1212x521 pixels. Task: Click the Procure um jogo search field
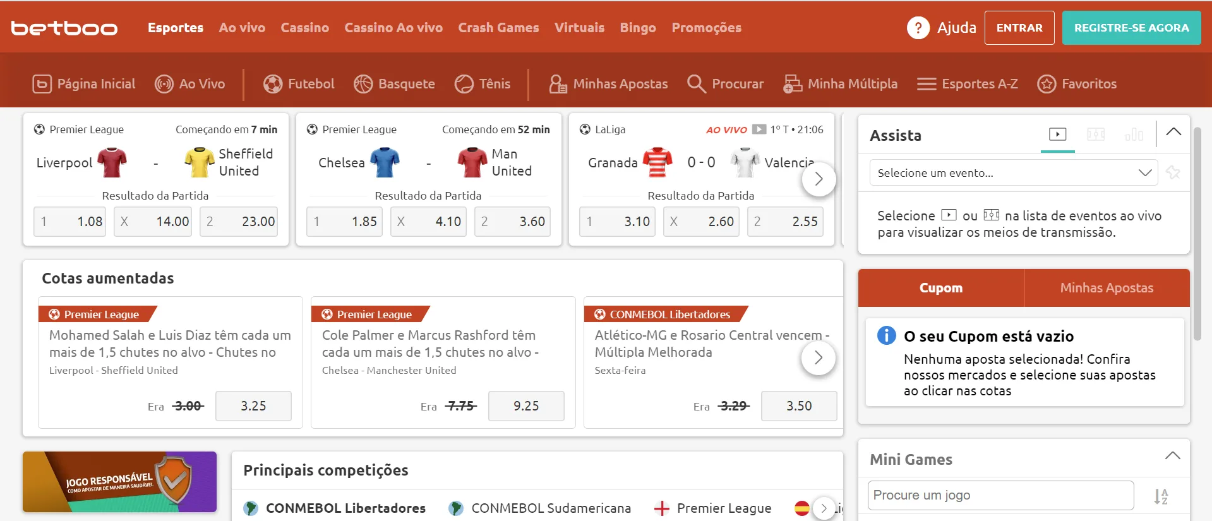tap(1001, 496)
